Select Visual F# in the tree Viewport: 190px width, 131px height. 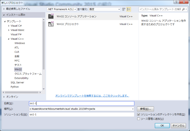pos(16,35)
